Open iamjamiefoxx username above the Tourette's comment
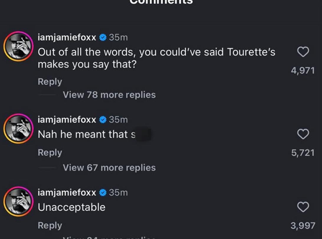 coord(67,37)
